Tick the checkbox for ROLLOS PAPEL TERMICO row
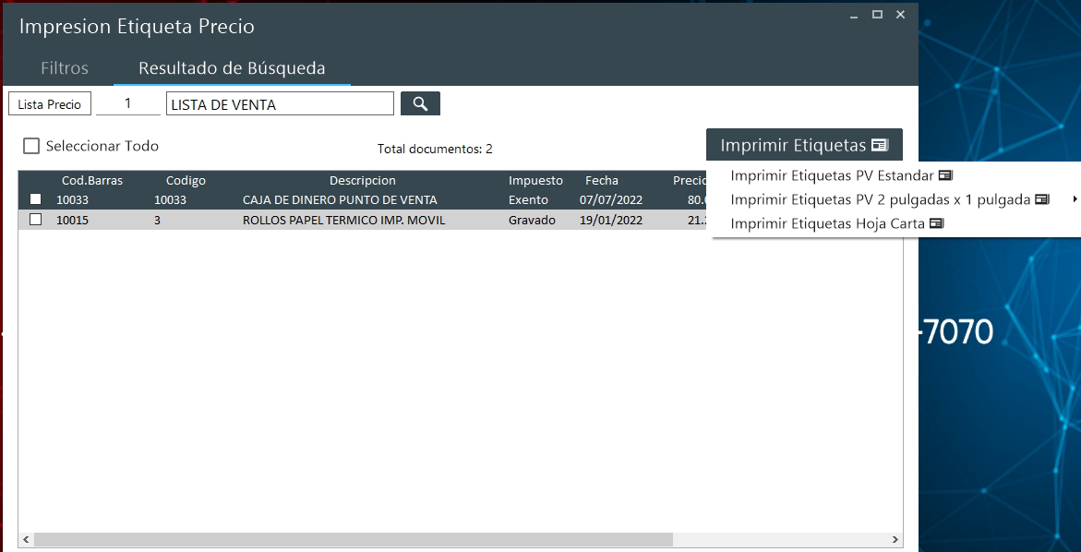 click(x=36, y=220)
